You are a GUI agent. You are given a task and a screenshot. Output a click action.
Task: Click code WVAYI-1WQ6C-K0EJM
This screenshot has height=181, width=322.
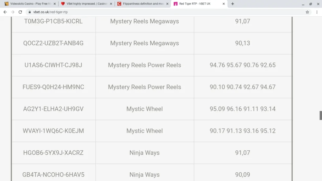click(x=53, y=131)
